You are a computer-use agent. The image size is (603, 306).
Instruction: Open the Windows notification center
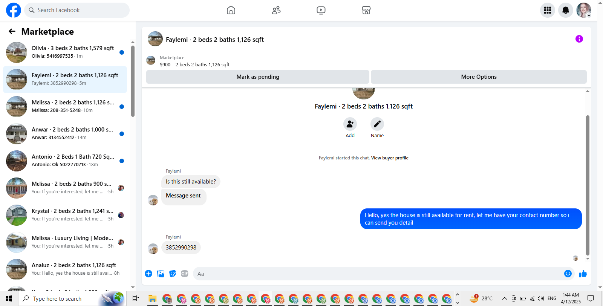(591, 298)
